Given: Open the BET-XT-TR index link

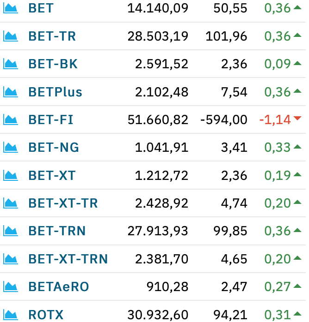Looking at the screenshot, I should (x=63, y=203).
